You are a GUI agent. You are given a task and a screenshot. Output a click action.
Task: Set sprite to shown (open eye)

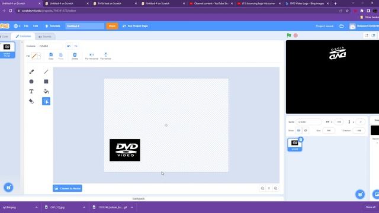click(298, 130)
